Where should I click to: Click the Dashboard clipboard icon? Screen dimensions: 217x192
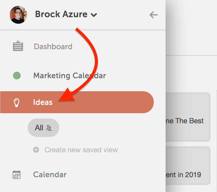click(18, 46)
